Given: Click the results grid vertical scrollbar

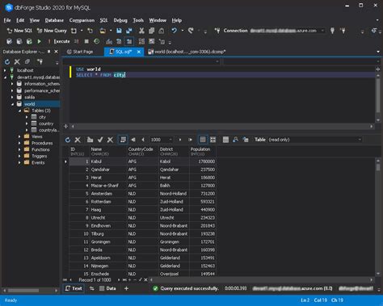Looking at the screenshot, I should point(378,217).
